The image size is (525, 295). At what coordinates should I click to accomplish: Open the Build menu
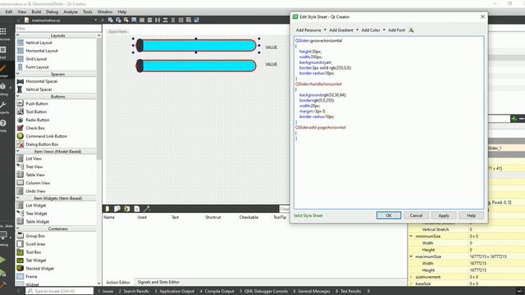pos(36,11)
